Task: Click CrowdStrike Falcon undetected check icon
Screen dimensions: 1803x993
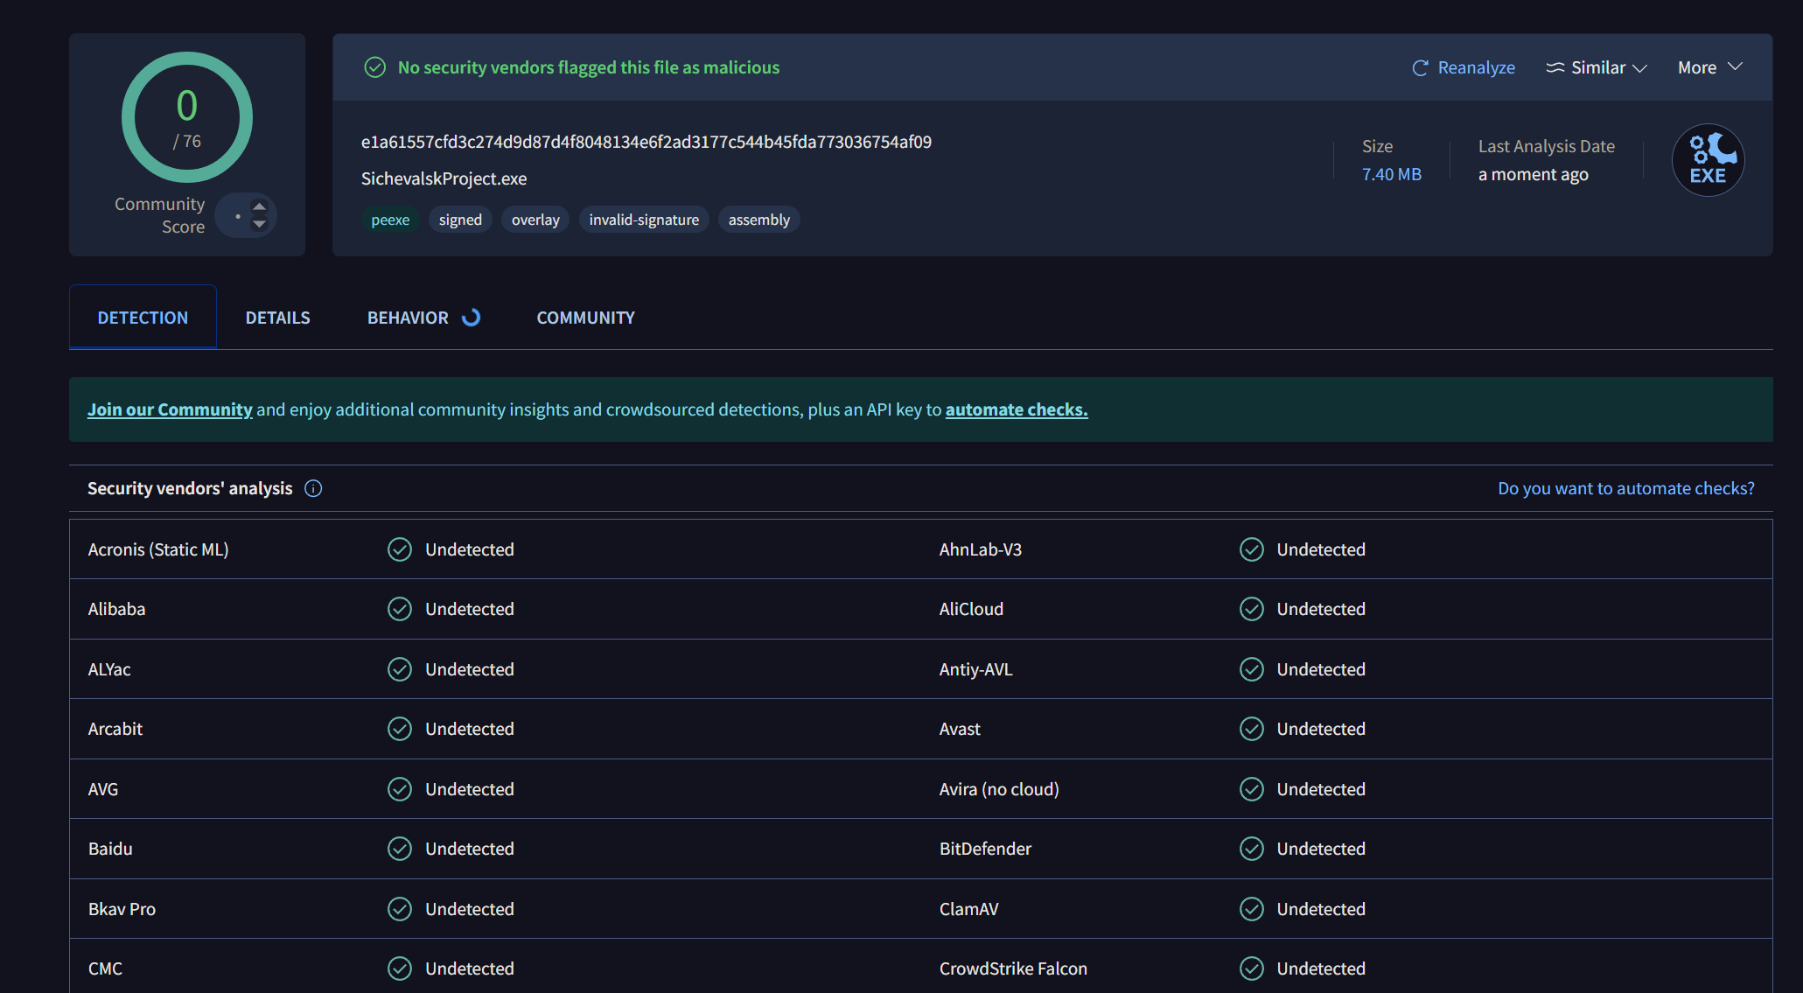Action: click(1251, 969)
